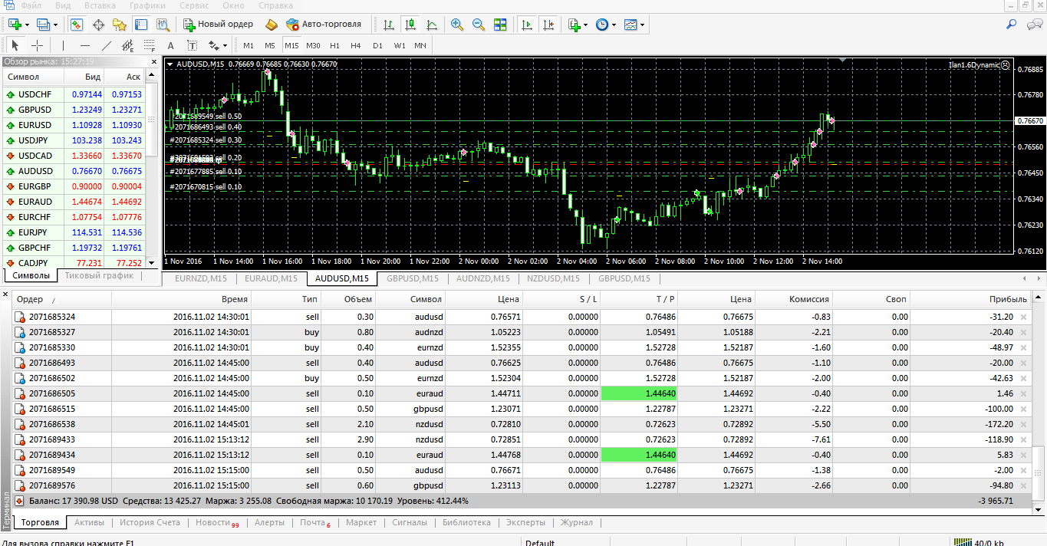The width and height of the screenshot is (1047, 546).
Task: Switch to the NZDUSD,M15 chart tab
Action: point(555,278)
